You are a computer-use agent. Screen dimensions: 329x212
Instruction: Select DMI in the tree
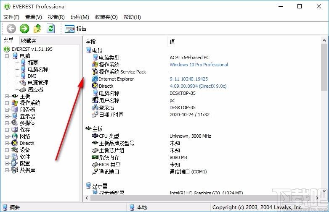click(x=32, y=76)
